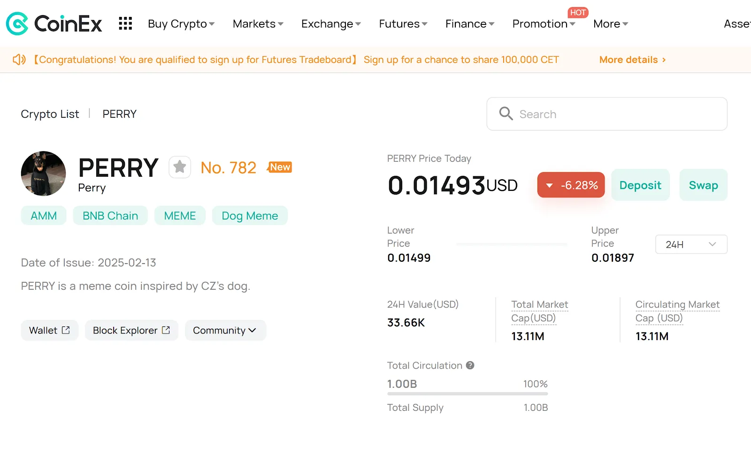The height and width of the screenshot is (454, 751).
Task: Click the HOT badge above Promotion
Action: coord(578,13)
